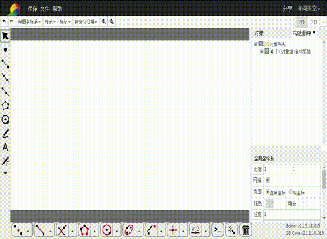Choose the red circle tool in bottom toolbar
This screenshot has height=239, width=327.
107,230
